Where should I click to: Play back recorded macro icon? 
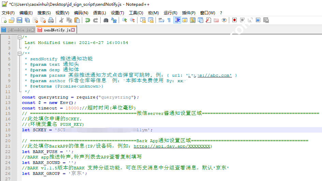[x=250, y=20]
